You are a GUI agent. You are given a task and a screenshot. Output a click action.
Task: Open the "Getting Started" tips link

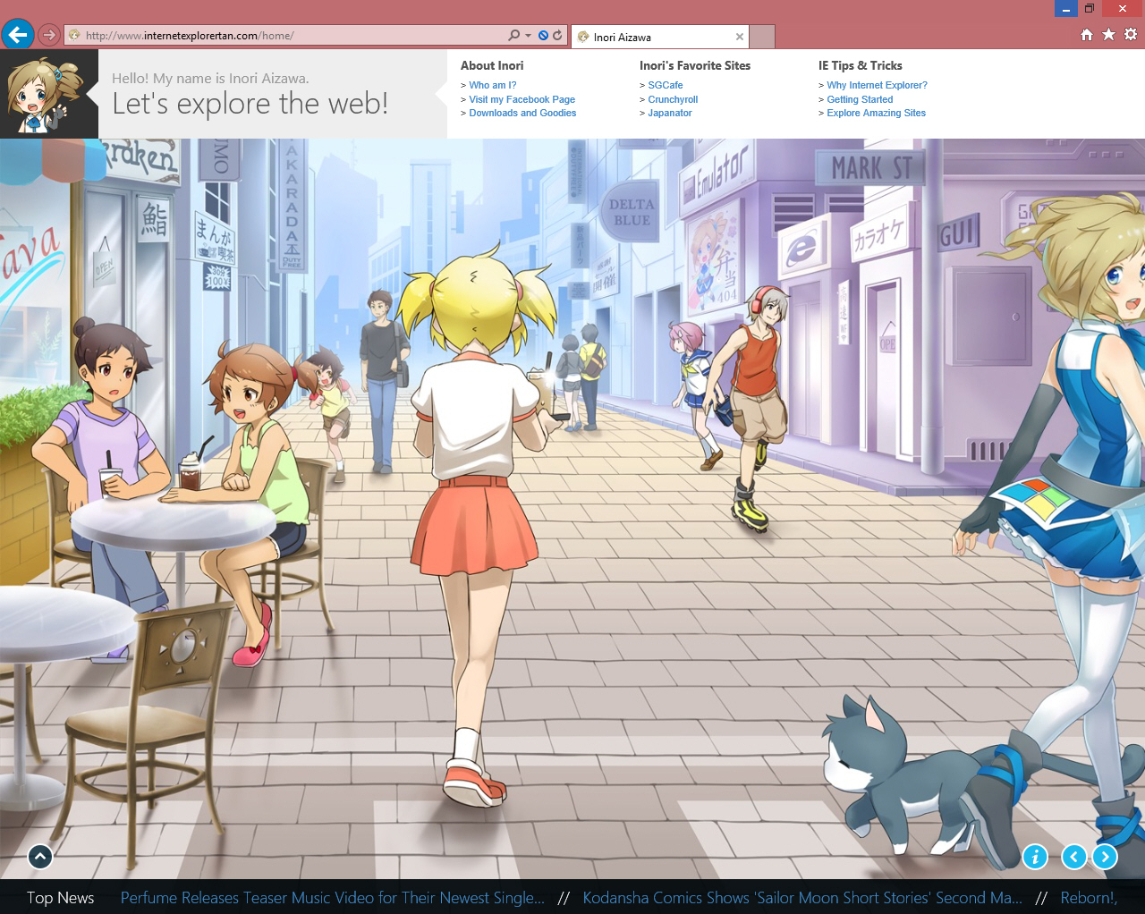(x=860, y=99)
